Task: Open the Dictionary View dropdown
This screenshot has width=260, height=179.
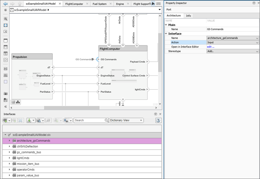Action: (126, 120)
